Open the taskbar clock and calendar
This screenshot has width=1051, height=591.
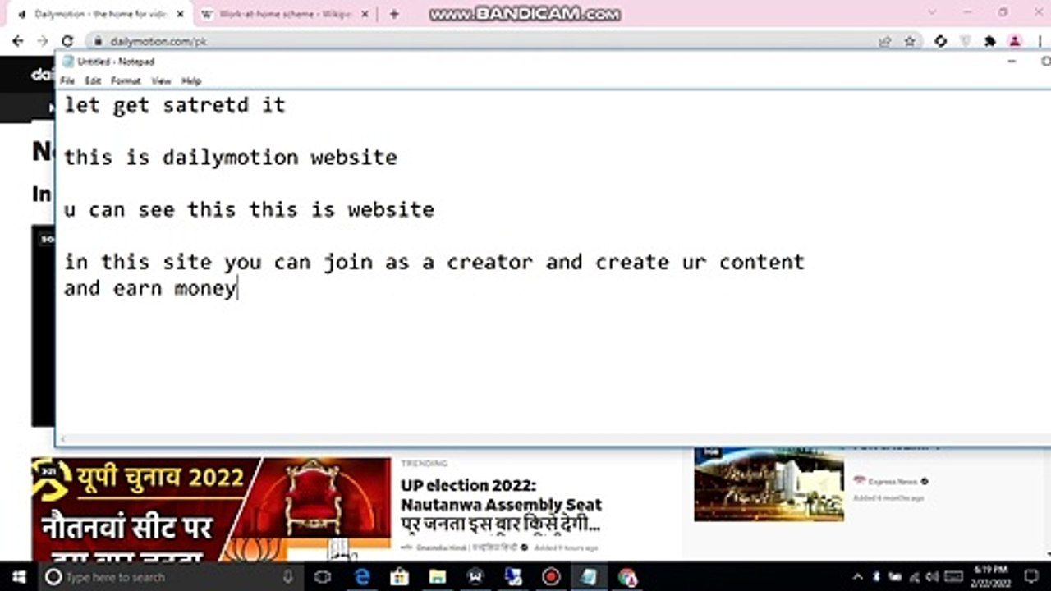click(x=992, y=577)
